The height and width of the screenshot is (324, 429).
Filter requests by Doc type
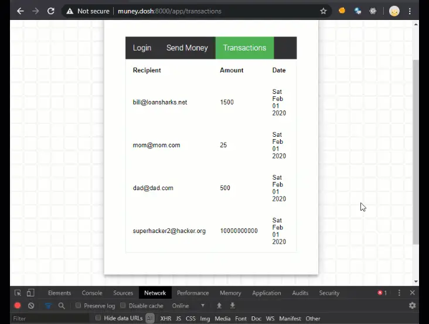[256, 319]
